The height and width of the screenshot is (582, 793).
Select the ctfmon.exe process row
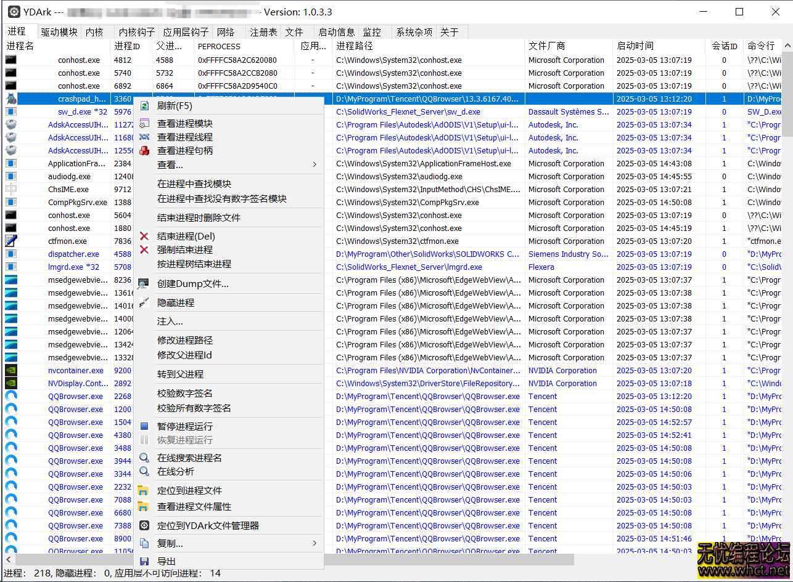68,241
